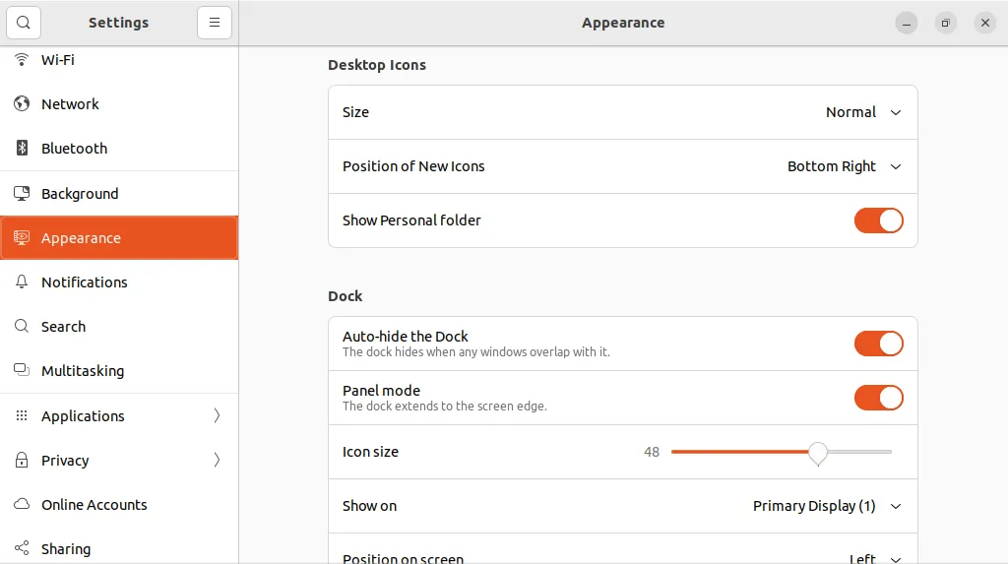The height and width of the screenshot is (564, 1008).
Task: Open the Multitasking settings panel
Action: coord(83,371)
